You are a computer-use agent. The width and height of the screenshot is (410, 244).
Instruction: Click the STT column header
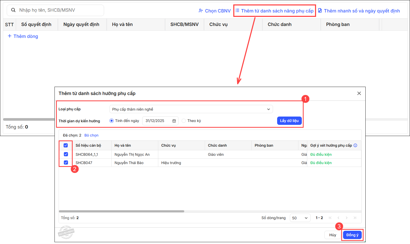(9, 24)
